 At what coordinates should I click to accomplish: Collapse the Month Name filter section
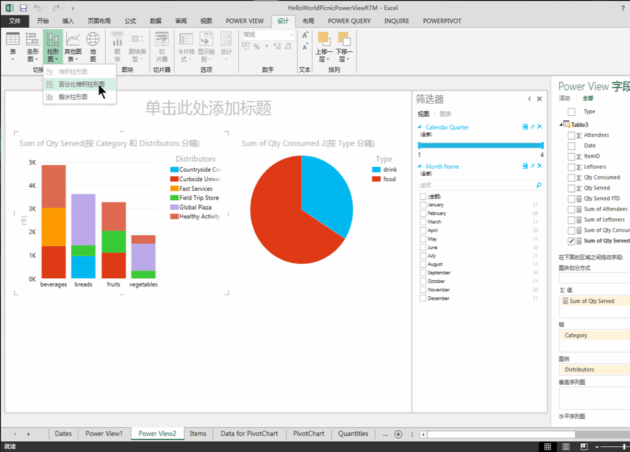point(420,166)
